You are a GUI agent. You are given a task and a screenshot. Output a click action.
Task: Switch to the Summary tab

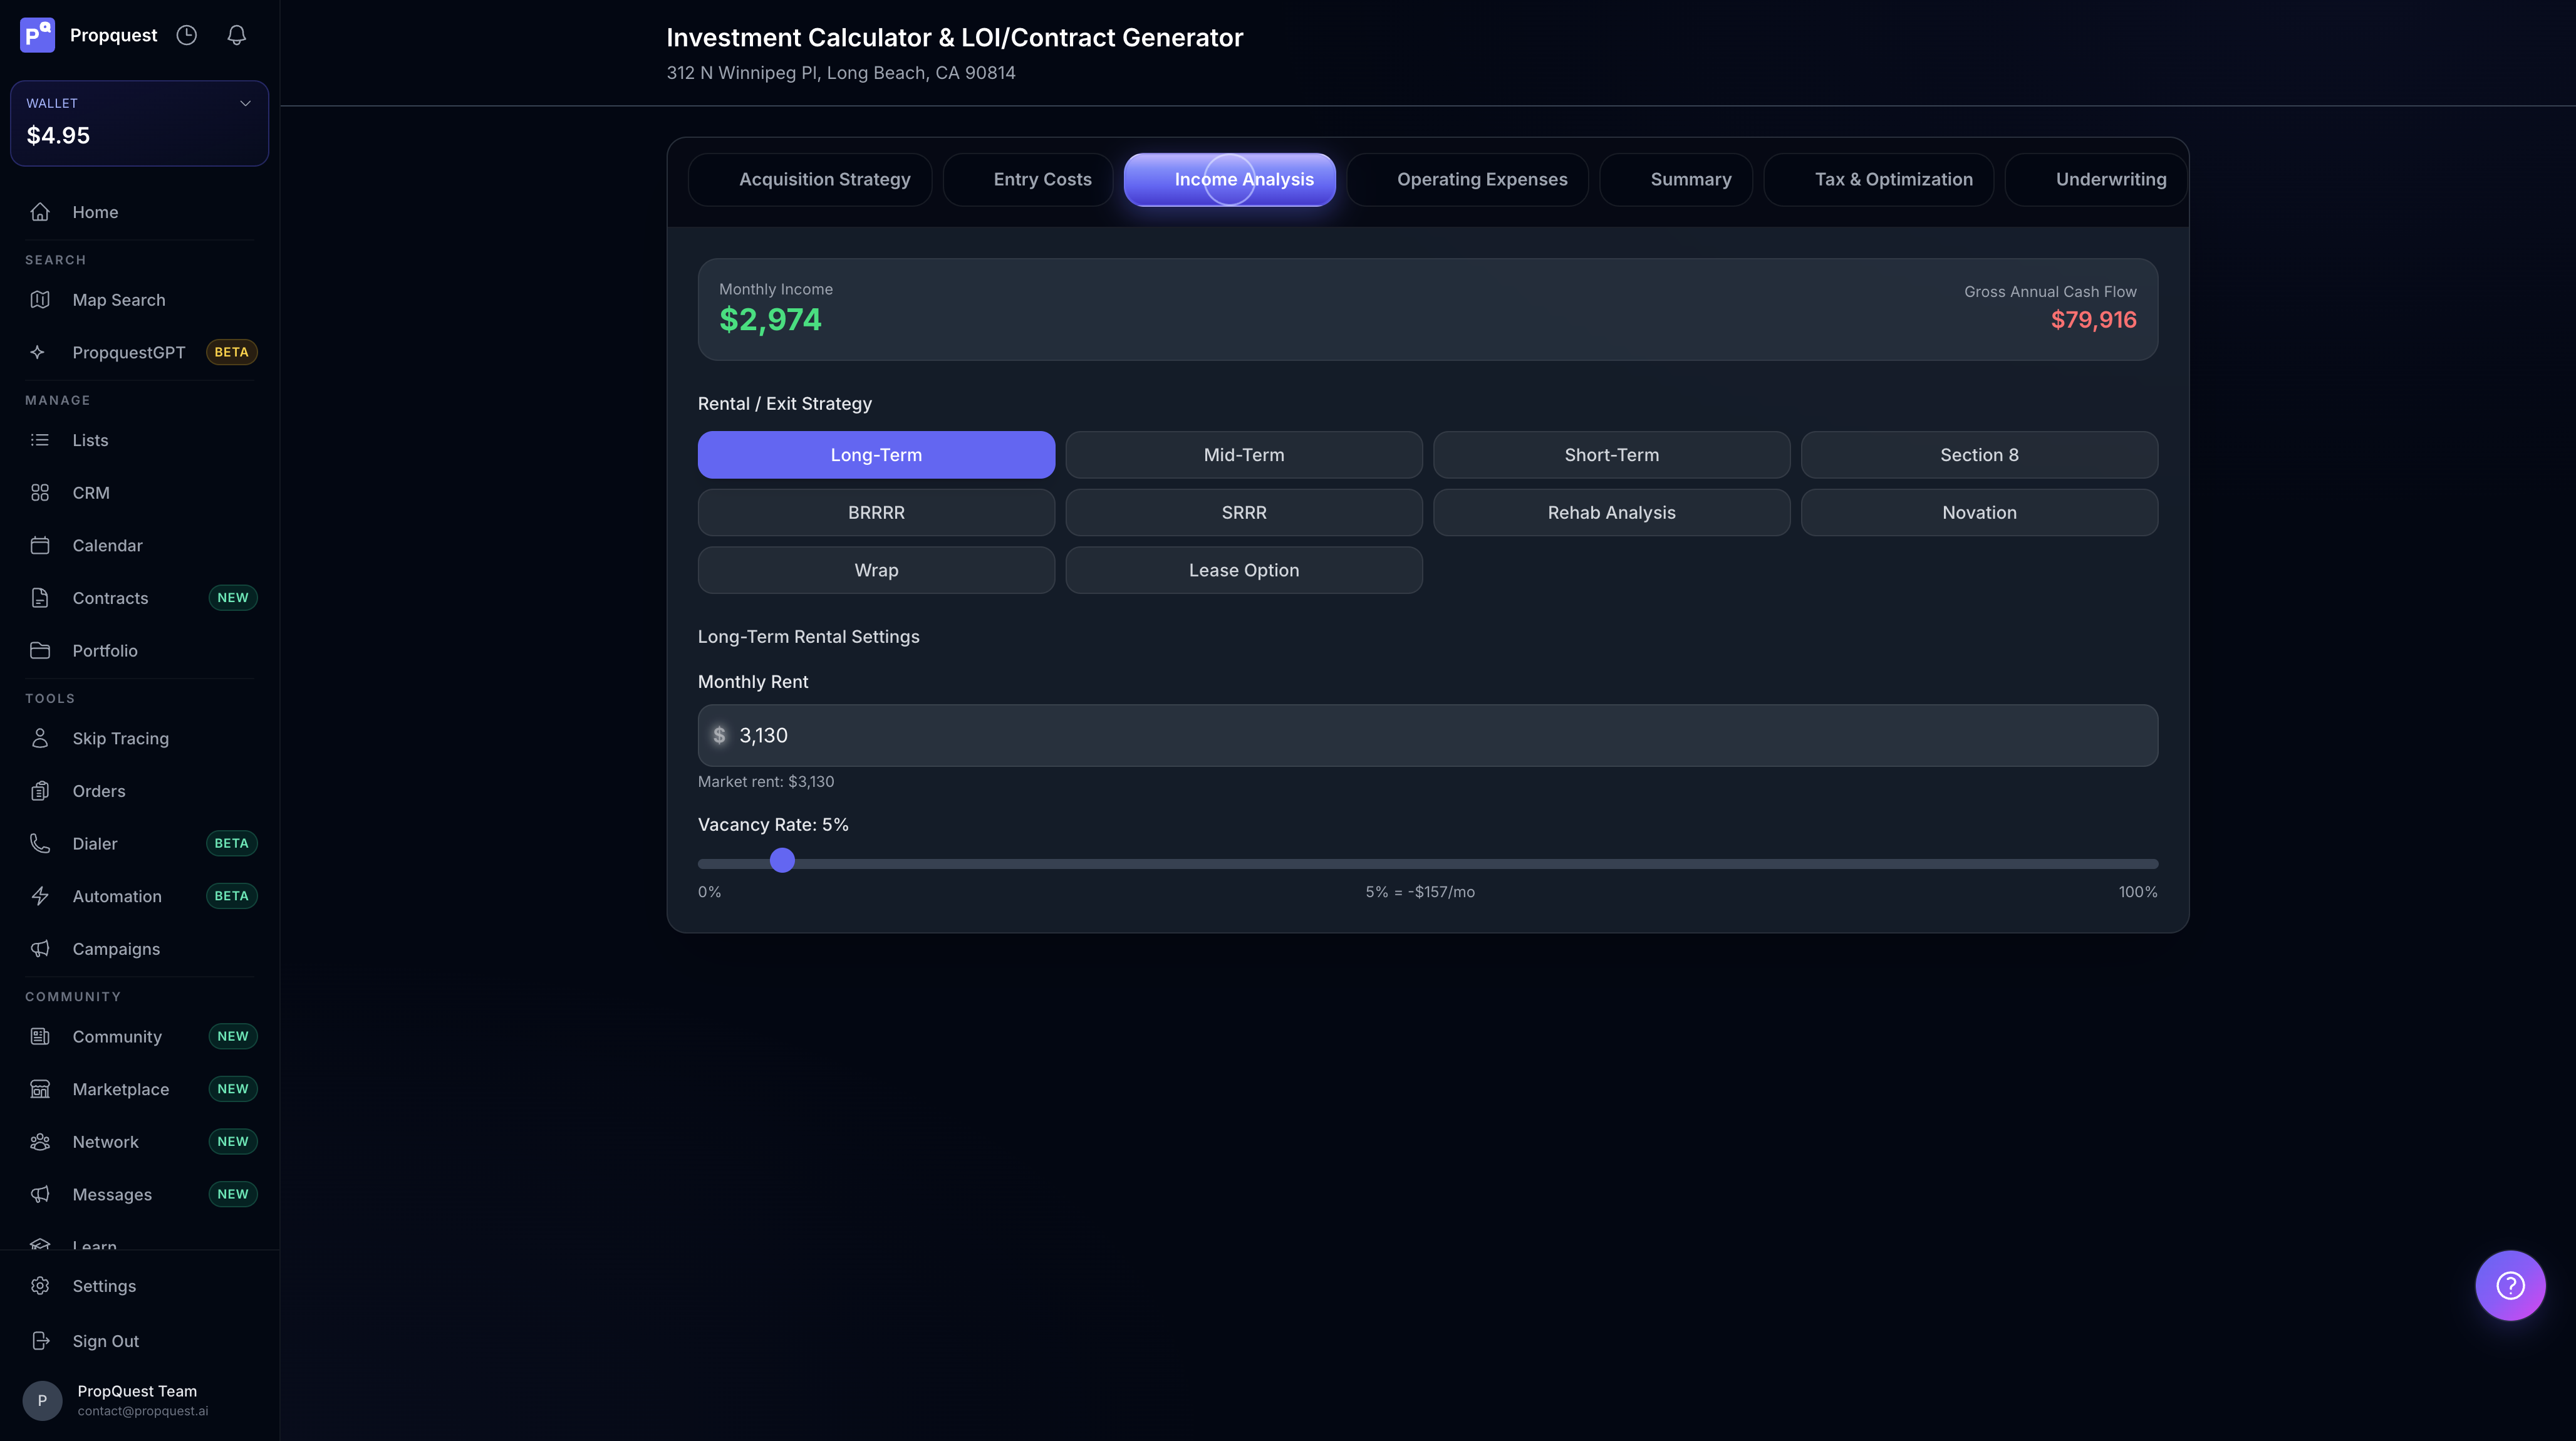pos(1676,180)
